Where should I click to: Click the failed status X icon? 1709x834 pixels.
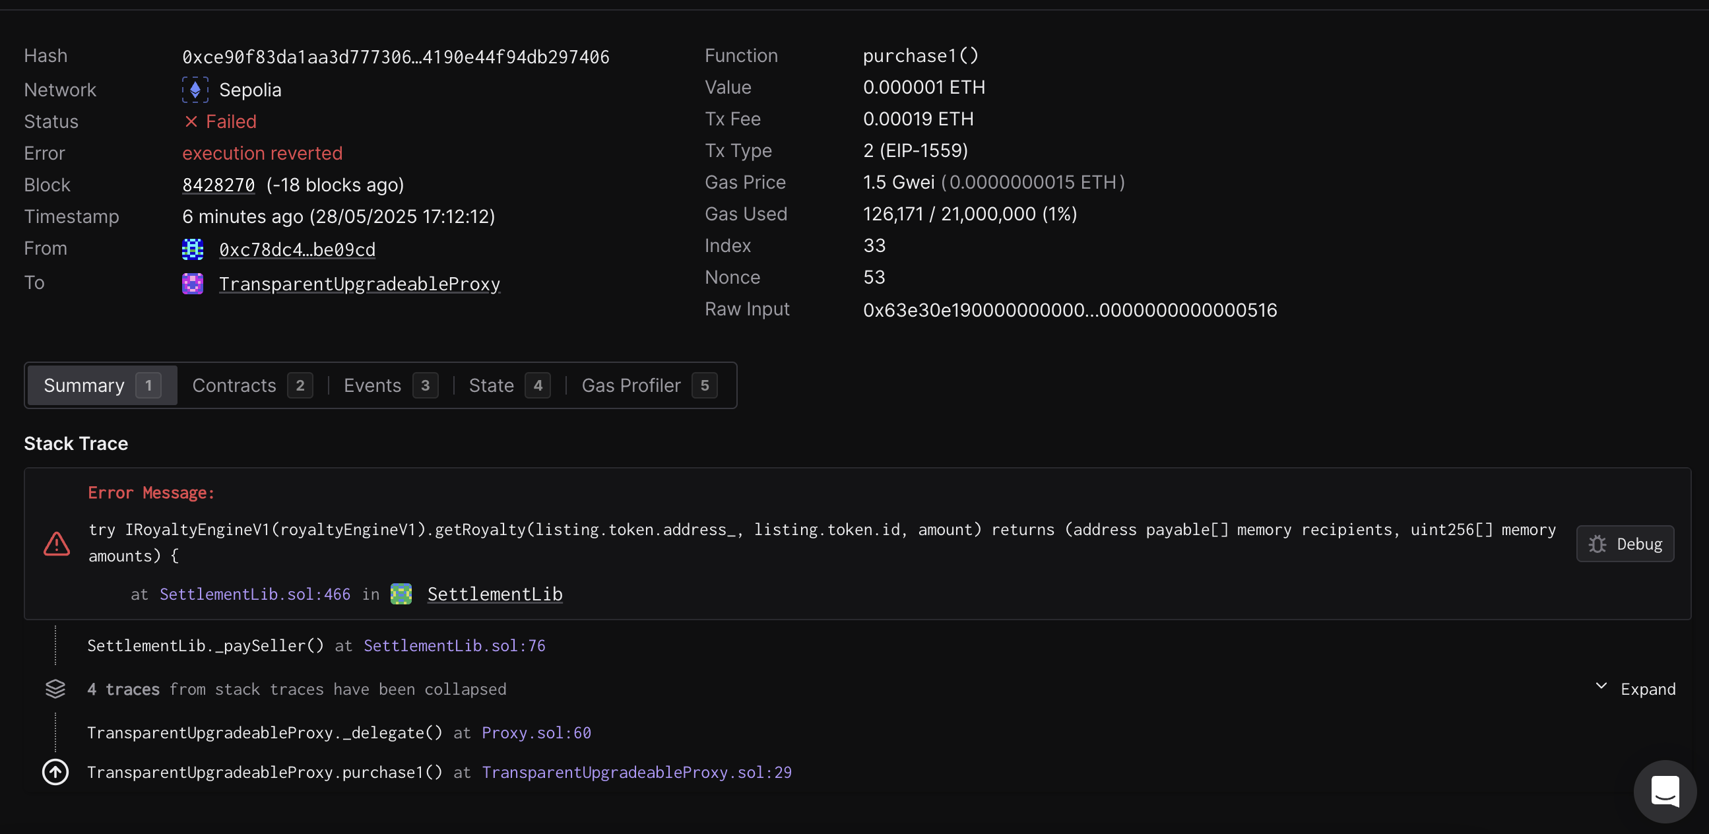point(191,121)
